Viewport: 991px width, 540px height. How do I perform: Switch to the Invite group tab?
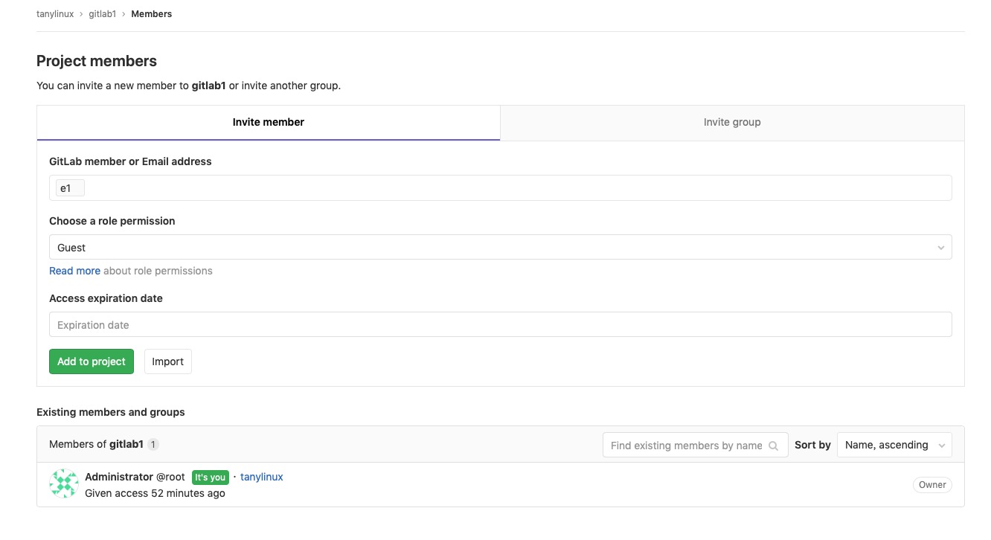[732, 123]
